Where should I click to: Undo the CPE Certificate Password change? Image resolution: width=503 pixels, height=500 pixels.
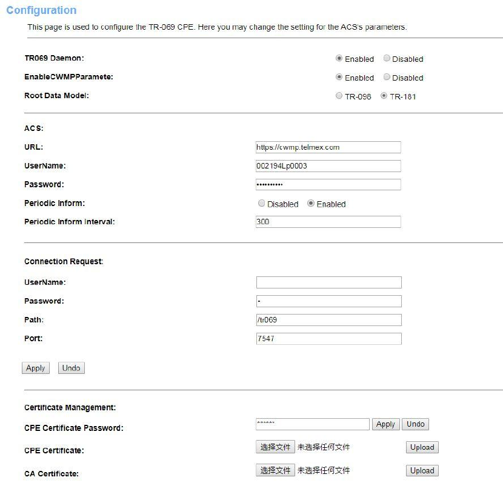point(415,424)
